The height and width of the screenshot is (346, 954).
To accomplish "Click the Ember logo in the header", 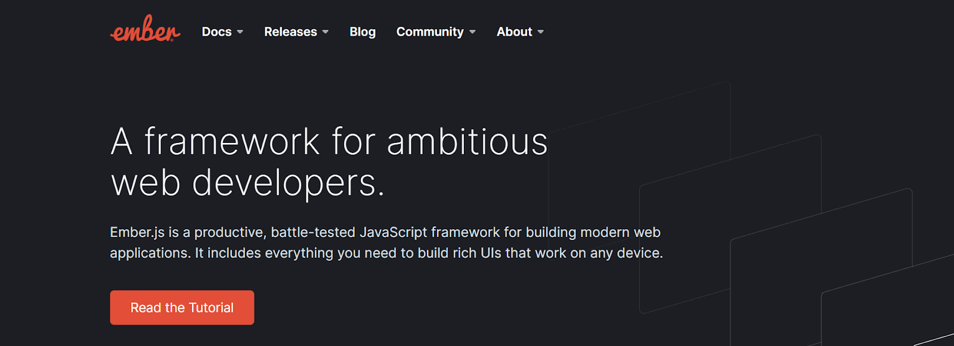I will click(x=145, y=29).
